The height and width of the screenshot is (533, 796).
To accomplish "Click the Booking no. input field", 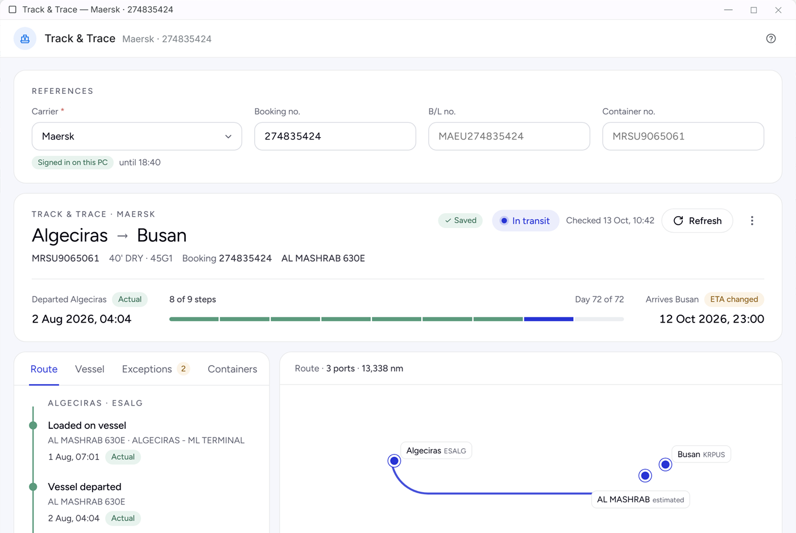I will point(335,137).
